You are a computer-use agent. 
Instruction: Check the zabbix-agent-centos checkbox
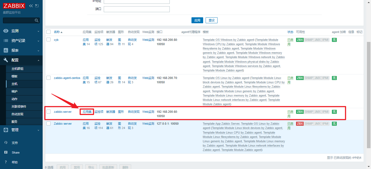49,78
